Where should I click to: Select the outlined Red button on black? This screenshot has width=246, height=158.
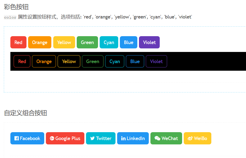22,61
